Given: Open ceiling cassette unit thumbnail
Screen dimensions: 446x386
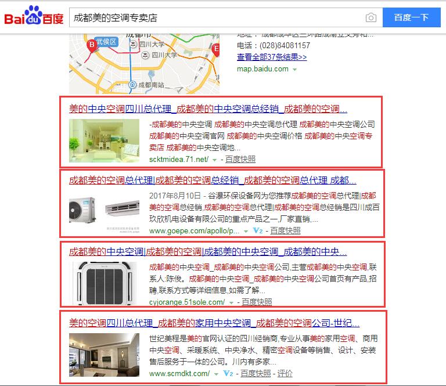Looking at the screenshot, I should coord(104,283).
